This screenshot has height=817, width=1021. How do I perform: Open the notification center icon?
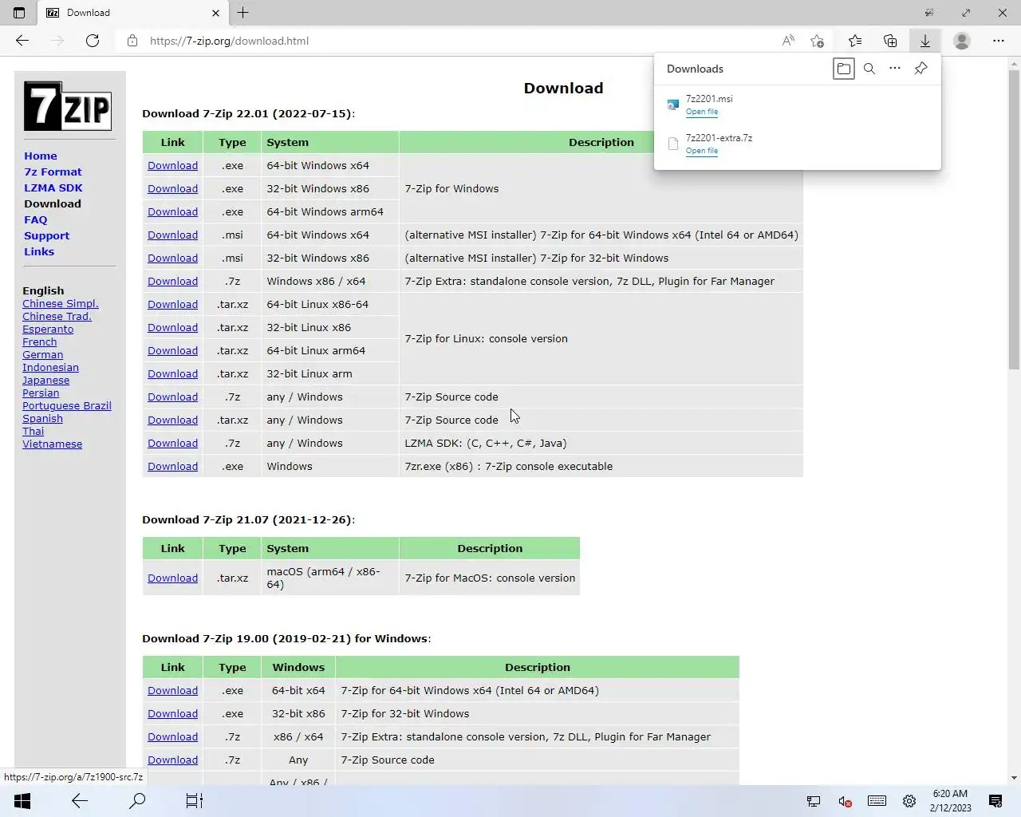coord(995,801)
